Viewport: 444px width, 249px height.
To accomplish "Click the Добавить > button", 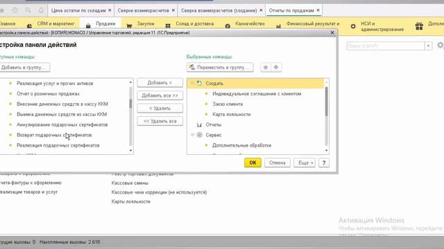I will pyautogui.click(x=160, y=83).
